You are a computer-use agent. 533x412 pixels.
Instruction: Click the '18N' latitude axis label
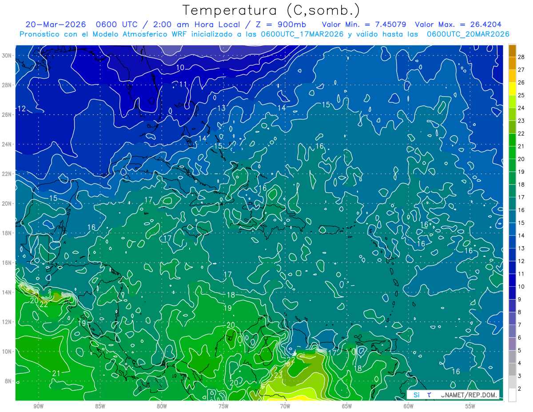(8, 233)
